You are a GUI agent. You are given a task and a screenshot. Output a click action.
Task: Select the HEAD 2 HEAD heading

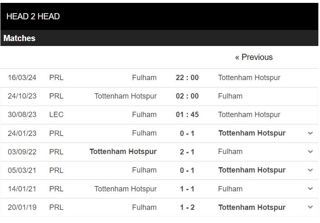33,16
